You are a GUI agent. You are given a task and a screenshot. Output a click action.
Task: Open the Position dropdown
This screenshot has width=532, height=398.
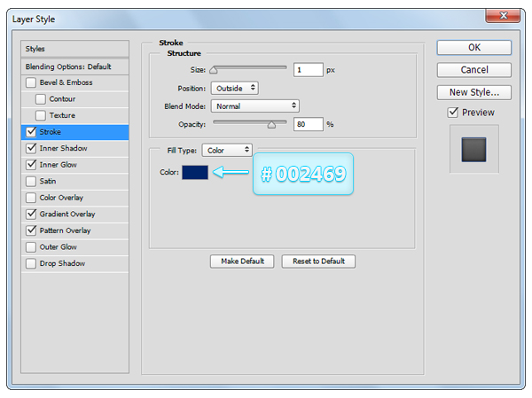pos(234,88)
